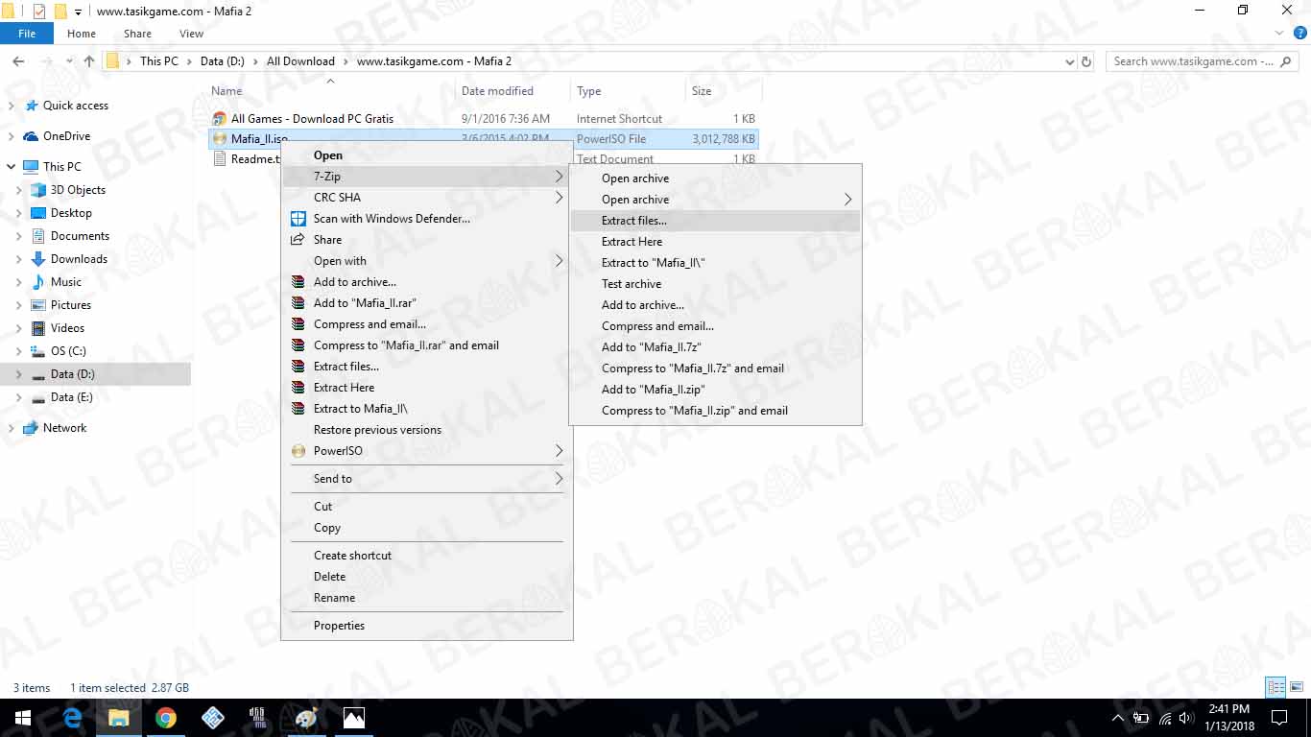Click the PowerISO disc icon in menu
The height and width of the screenshot is (737, 1311).
click(298, 451)
